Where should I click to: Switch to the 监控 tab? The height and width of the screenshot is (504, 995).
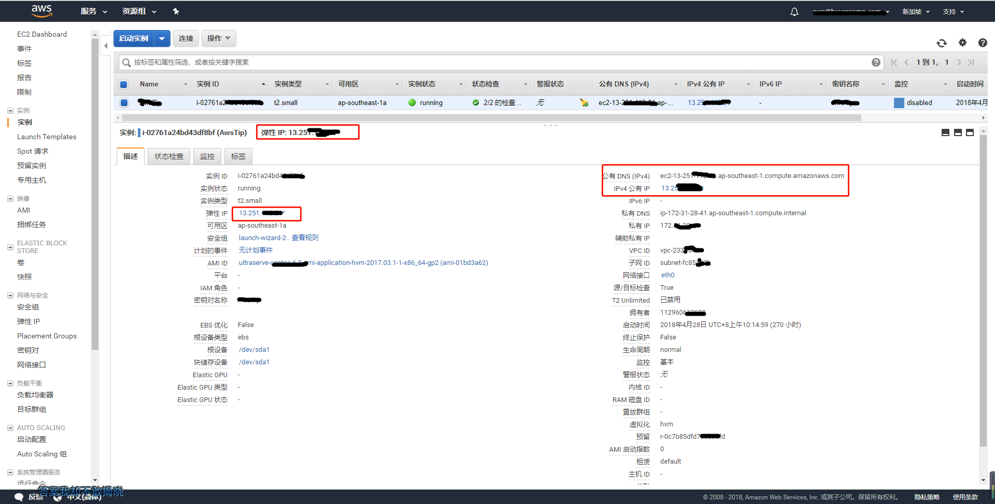(207, 156)
